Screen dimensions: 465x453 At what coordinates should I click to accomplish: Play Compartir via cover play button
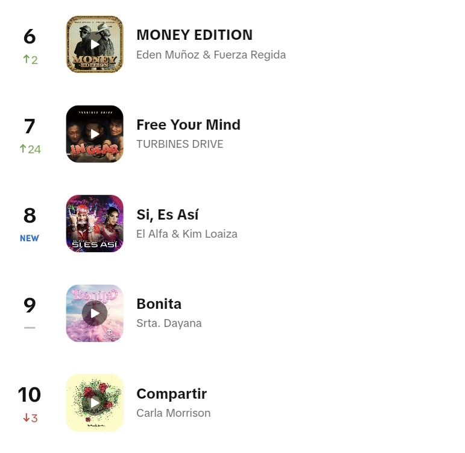pos(95,402)
